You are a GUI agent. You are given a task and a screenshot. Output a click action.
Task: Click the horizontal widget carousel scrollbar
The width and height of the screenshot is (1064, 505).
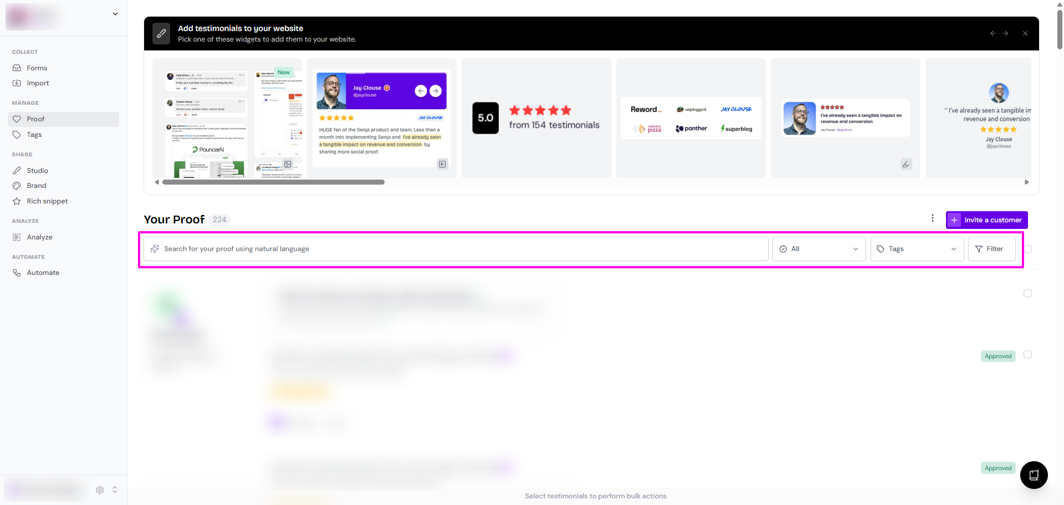[273, 182]
